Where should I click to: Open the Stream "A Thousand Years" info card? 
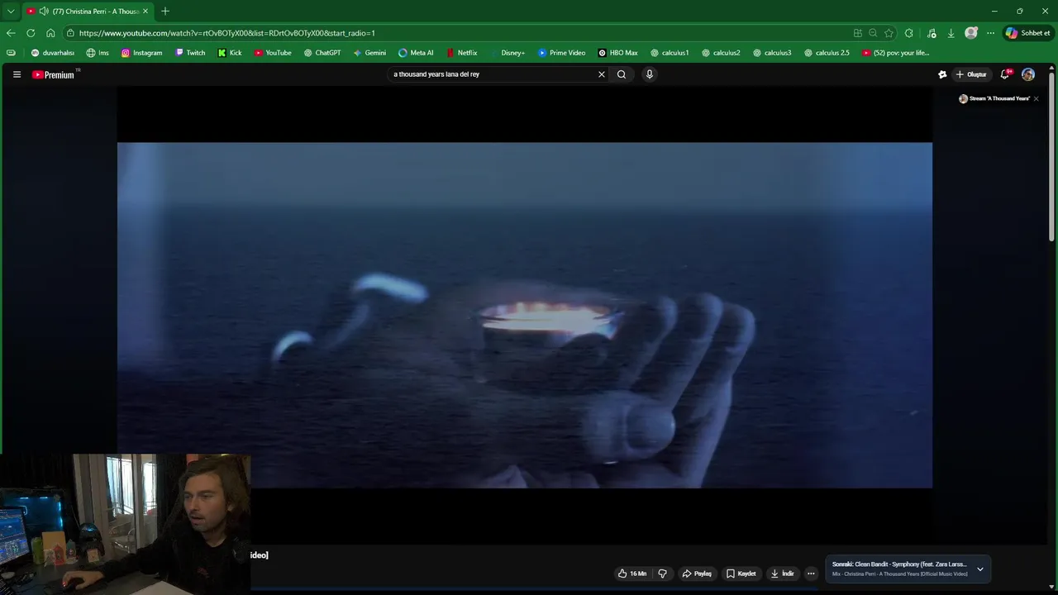[x=994, y=98]
